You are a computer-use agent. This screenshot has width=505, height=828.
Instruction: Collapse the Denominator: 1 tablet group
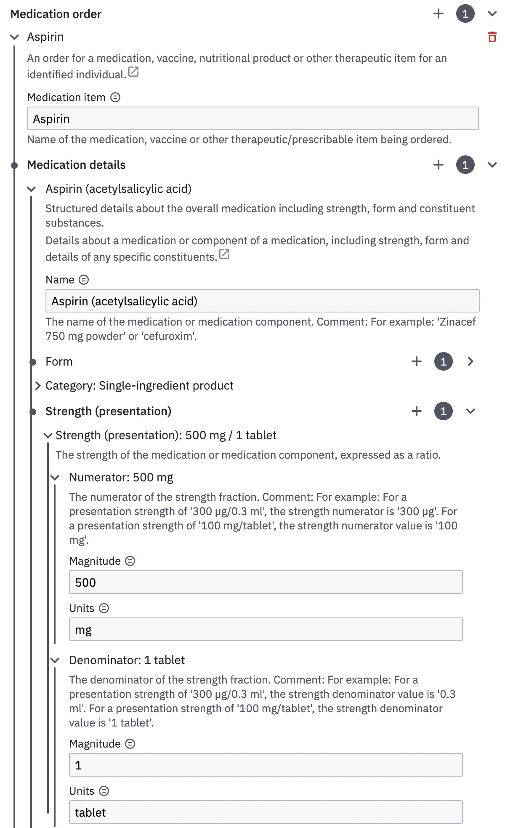coord(55,660)
